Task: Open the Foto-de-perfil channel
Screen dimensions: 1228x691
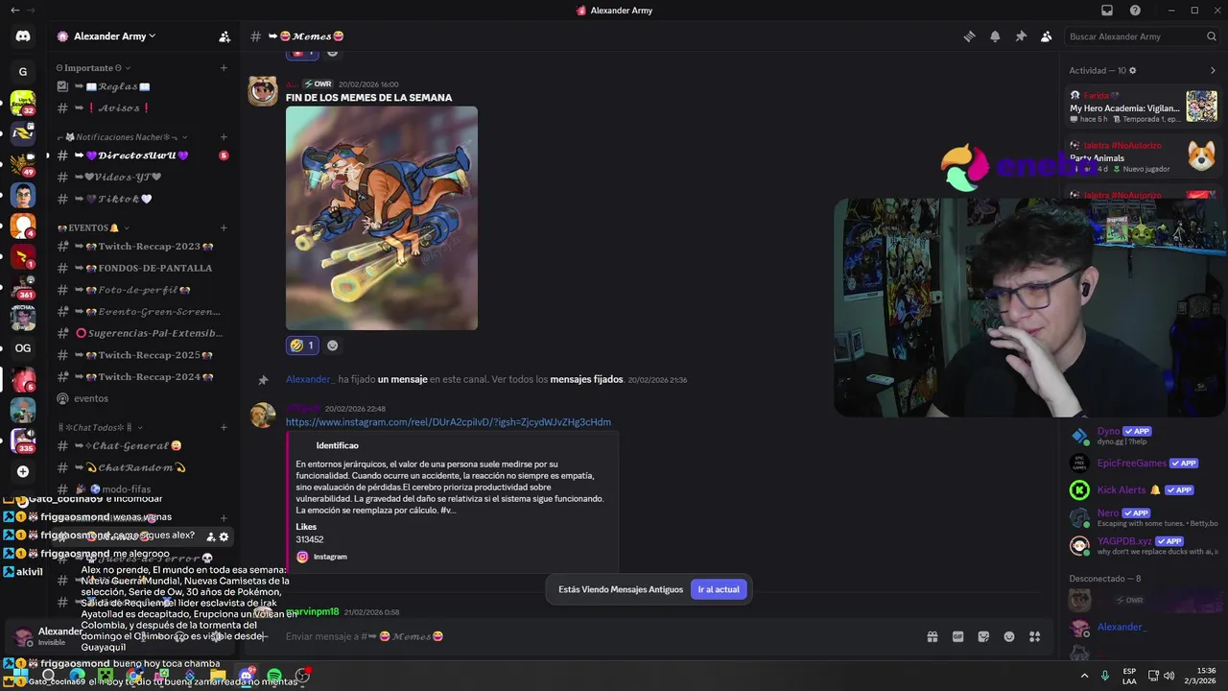Action: (x=142, y=290)
